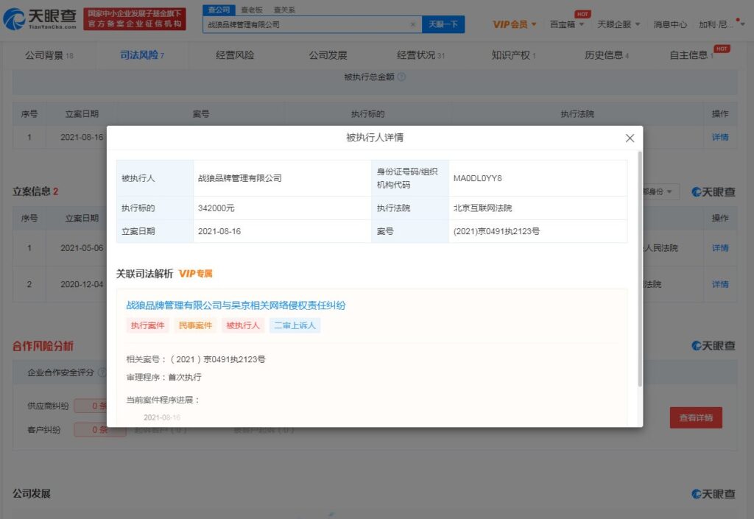Click the help icon beside 被执行总金额
Screen dimensions: 754x519
(401, 77)
